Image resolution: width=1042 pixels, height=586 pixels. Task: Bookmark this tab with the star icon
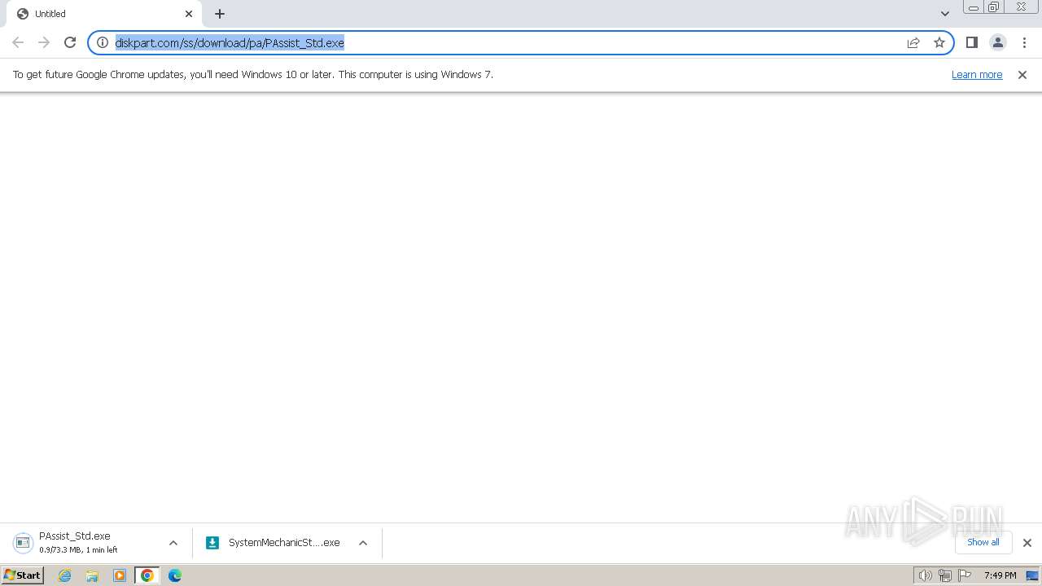[939, 42]
